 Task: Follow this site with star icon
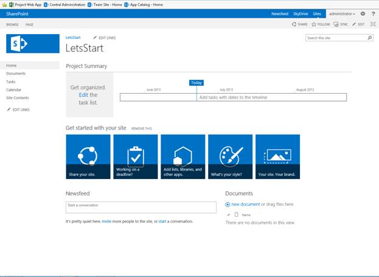tap(314, 24)
